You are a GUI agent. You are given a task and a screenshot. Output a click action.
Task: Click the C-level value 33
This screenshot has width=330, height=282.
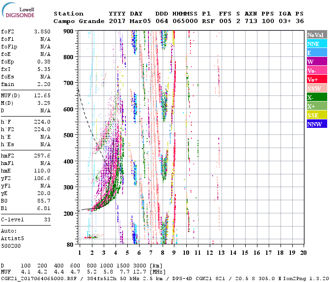47,219
